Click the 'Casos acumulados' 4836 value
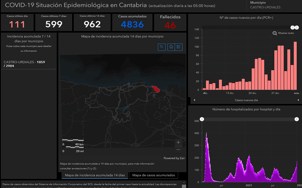The width and height of the screenshot is (302, 188). pos(132,25)
